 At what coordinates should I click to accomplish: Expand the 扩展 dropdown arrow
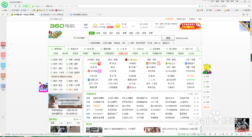[x=204, y=10]
